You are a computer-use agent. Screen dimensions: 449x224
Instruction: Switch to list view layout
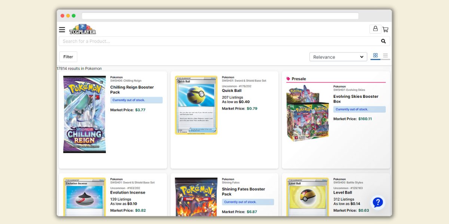click(386, 55)
